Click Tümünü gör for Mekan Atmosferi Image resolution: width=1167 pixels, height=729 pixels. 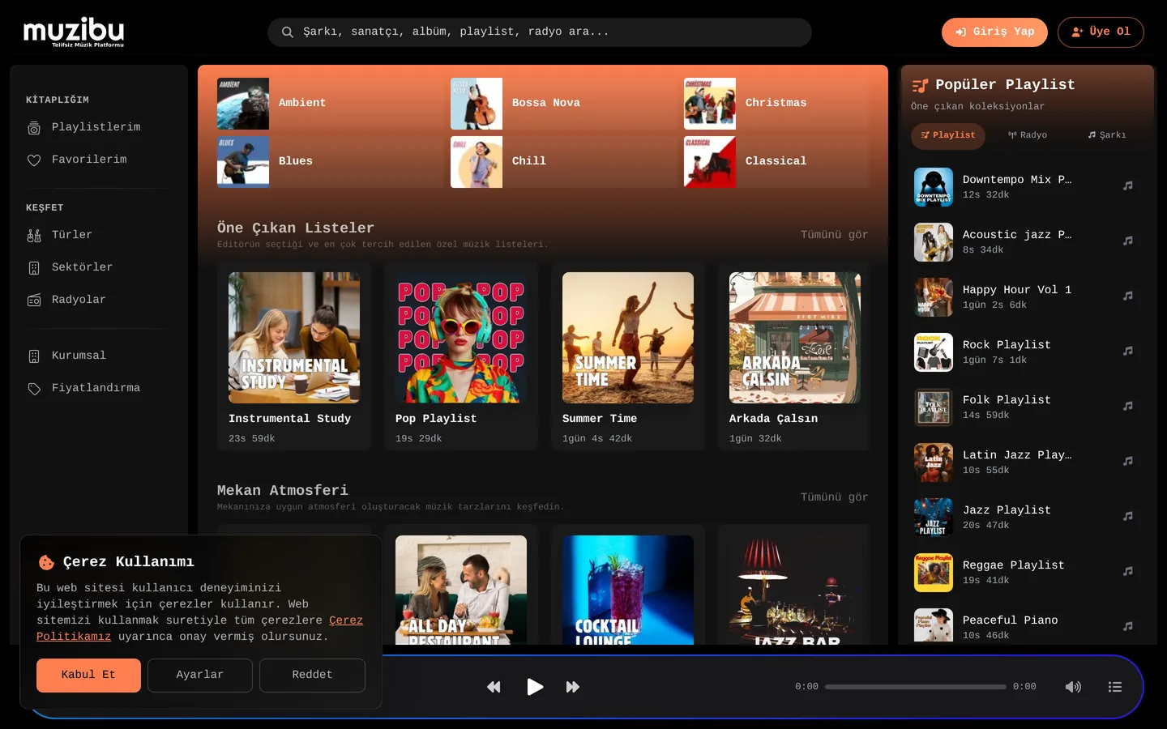[834, 497]
